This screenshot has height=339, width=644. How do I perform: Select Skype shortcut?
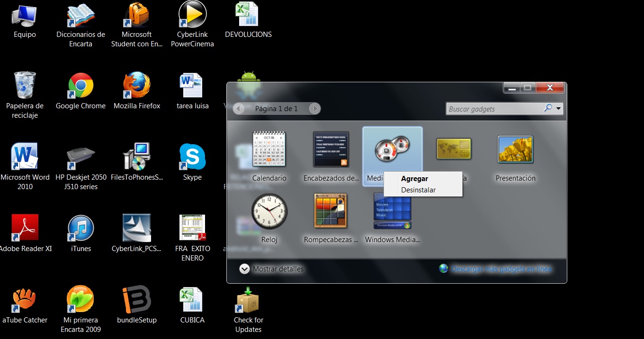click(192, 162)
